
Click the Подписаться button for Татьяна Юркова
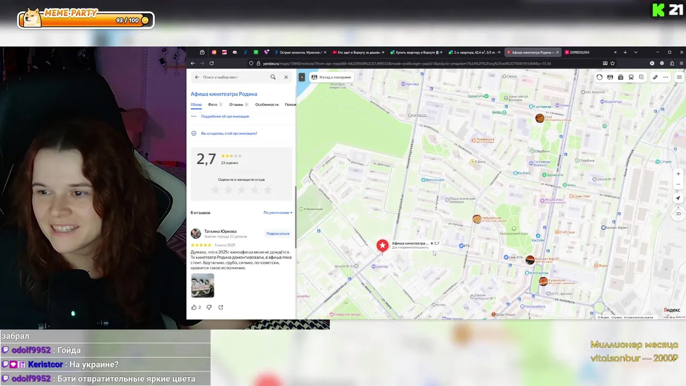click(278, 234)
